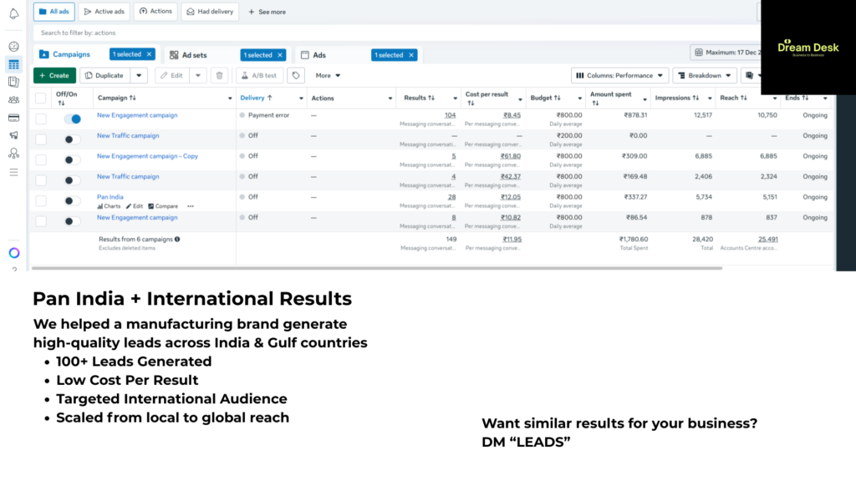Tick the checkbox for New Engagement campaign – Copy

(41, 159)
